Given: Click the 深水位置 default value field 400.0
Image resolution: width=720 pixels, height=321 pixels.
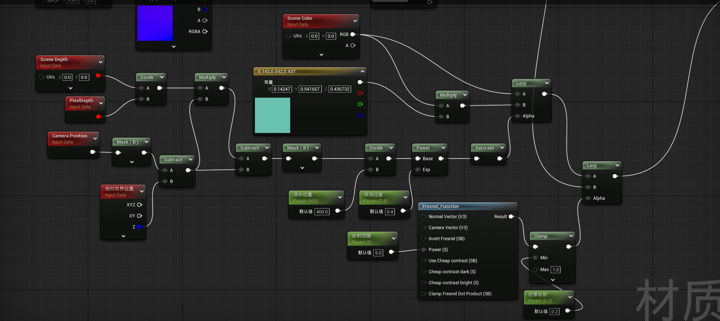Looking at the screenshot, I should pos(322,212).
